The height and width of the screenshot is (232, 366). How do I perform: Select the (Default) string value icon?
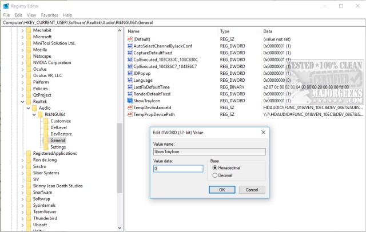[130, 39]
